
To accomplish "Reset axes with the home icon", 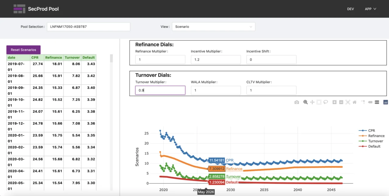I will tap(354, 102).
